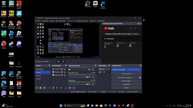The image size is (193, 108).
Task: Open the Windows Start button
Action: [61, 106]
